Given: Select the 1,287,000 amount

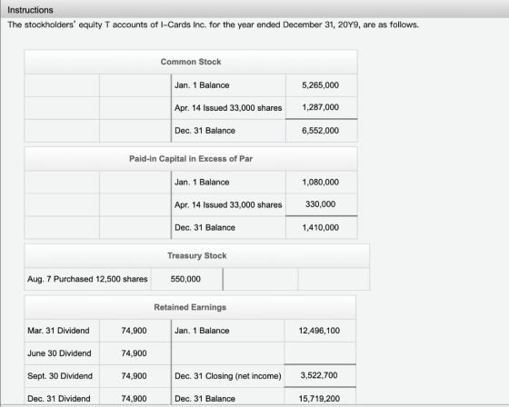Looking at the screenshot, I should tap(320, 107).
